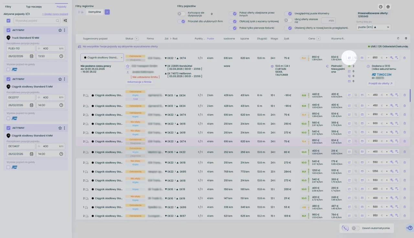This screenshot has height=238, width=414.
Task: Click the 'Przejdź do oferty' link
Action: click(380, 83)
